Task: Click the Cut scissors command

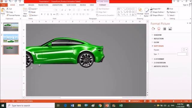Action: [x=9, y=9]
